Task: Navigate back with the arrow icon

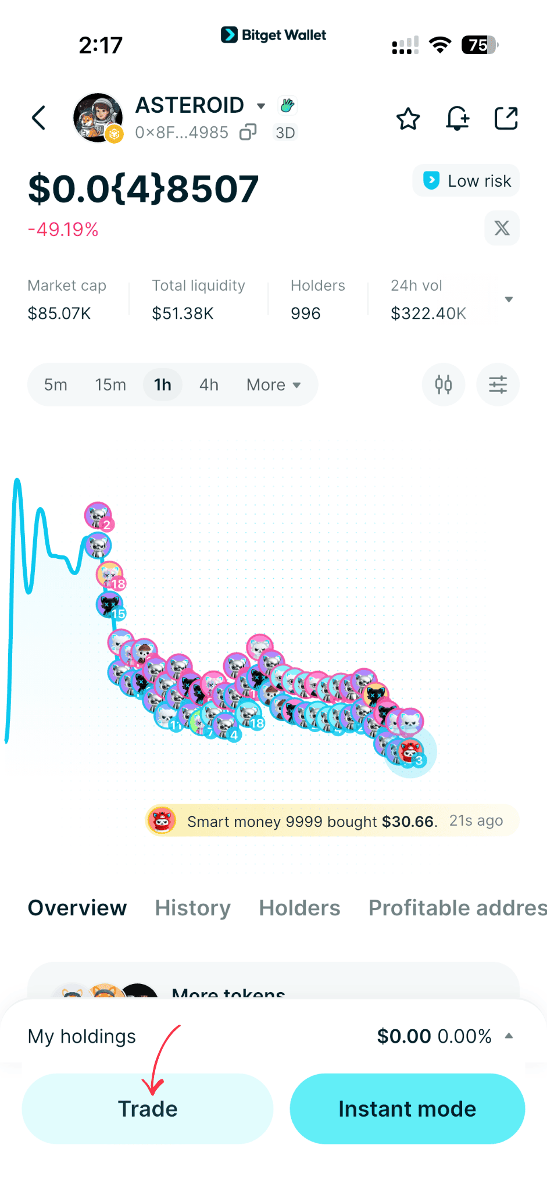Action: 38,118
